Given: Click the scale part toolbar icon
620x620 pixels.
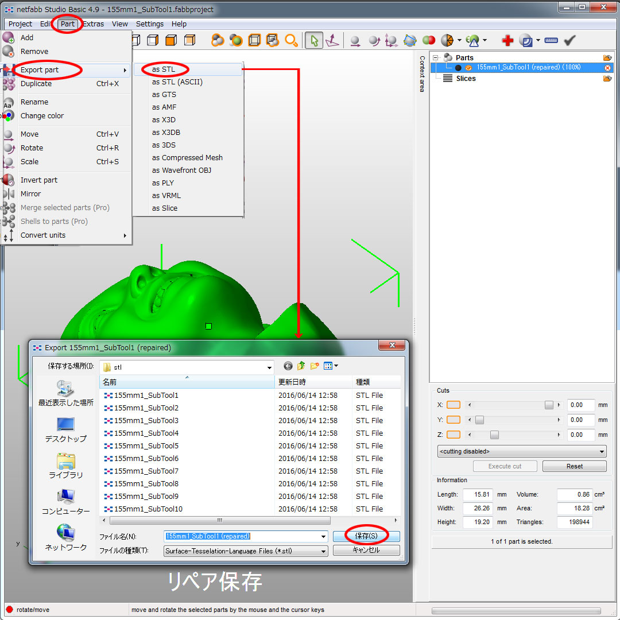Looking at the screenshot, I should pyautogui.click(x=391, y=40).
